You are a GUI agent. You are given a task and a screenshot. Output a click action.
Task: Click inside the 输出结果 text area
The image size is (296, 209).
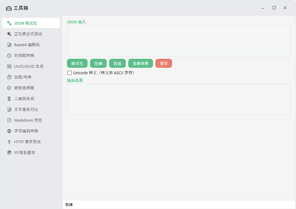(179, 99)
